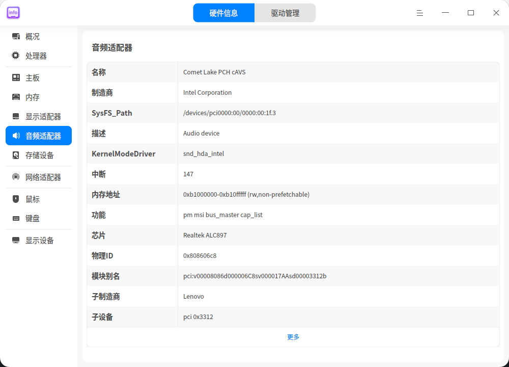Select the Intel Corporation value
Viewport: 509px width, 367px height.
pyautogui.click(x=207, y=93)
